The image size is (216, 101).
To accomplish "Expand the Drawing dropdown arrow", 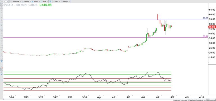I will [30, 1].
